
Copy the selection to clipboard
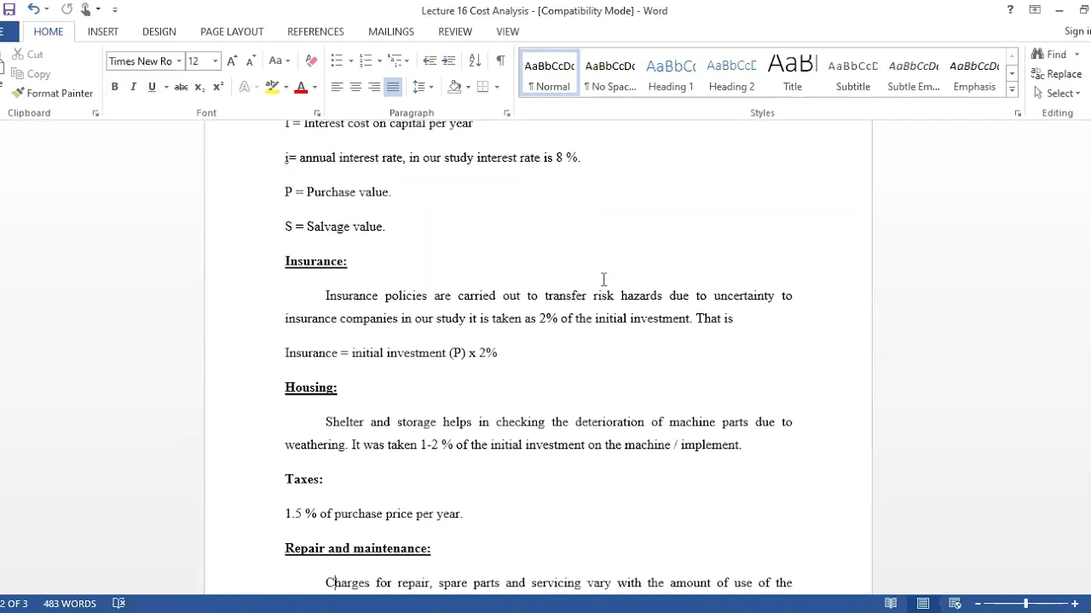coord(30,74)
